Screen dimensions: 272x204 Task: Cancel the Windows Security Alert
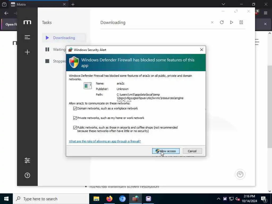point(192,151)
